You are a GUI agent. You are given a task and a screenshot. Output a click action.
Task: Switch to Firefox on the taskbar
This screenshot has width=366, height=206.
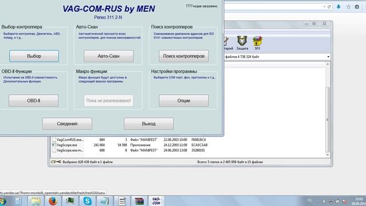coord(53,201)
